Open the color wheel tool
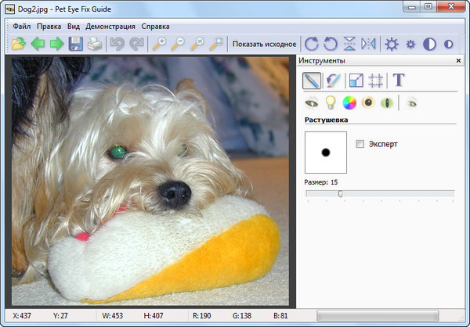 (349, 102)
